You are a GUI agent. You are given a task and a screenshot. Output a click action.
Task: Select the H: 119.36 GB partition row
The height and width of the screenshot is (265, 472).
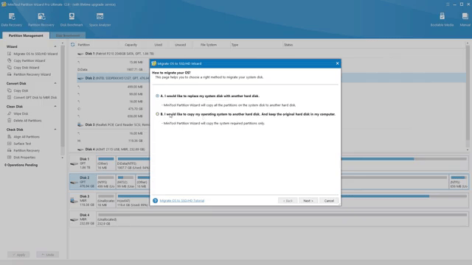click(x=113, y=141)
